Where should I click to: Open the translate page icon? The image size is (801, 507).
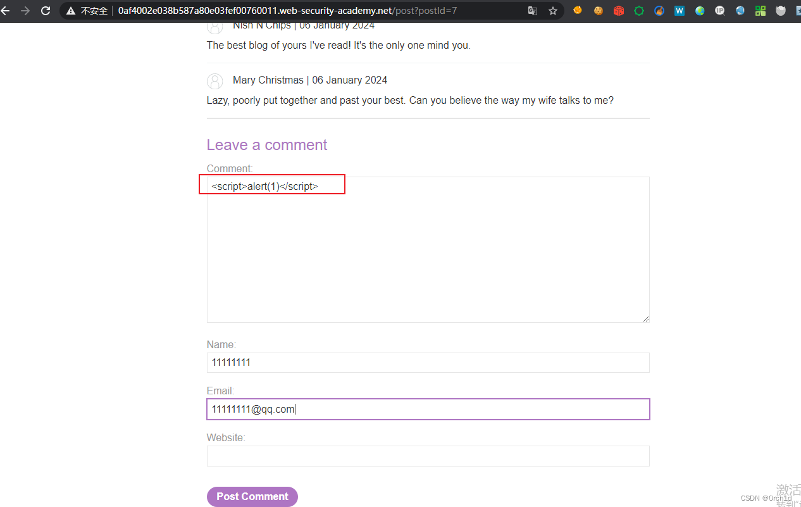click(533, 11)
